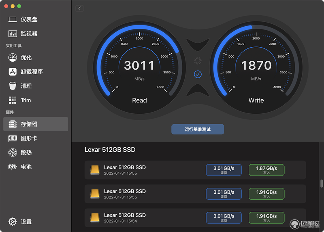
Task: Open the 仪表盘 sidebar label
Action: pos(29,19)
